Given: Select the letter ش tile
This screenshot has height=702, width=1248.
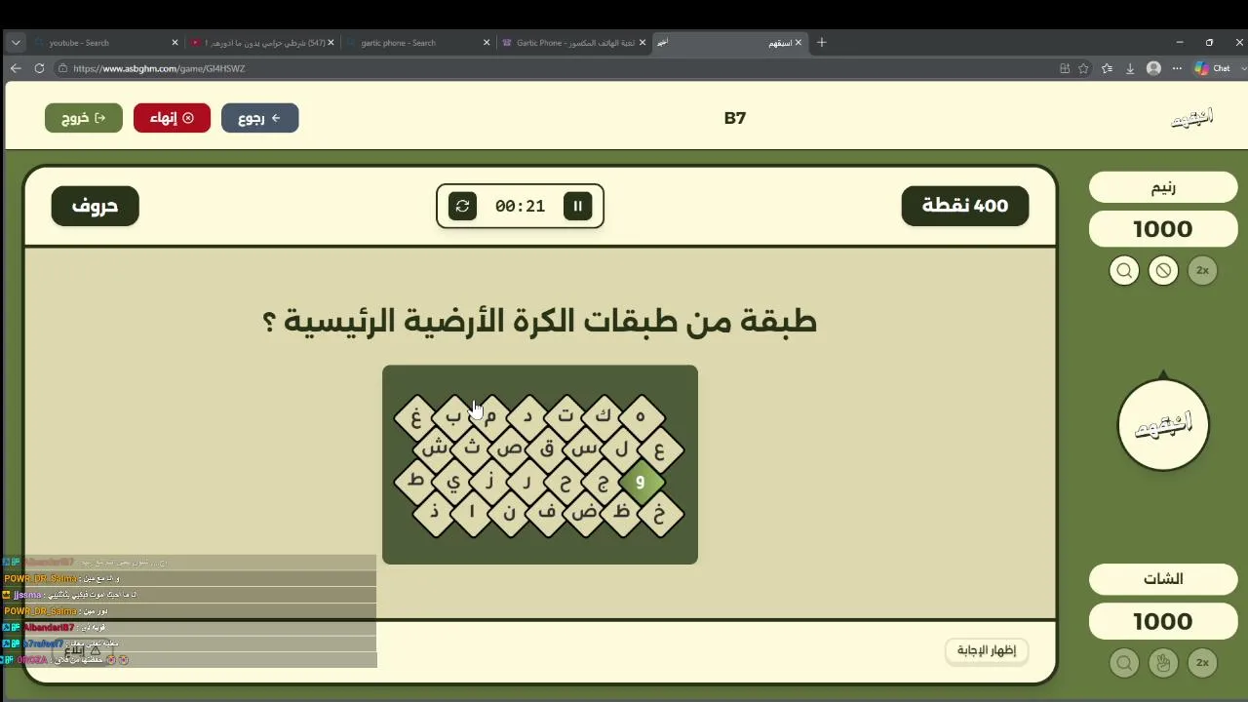Looking at the screenshot, I should 435,449.
